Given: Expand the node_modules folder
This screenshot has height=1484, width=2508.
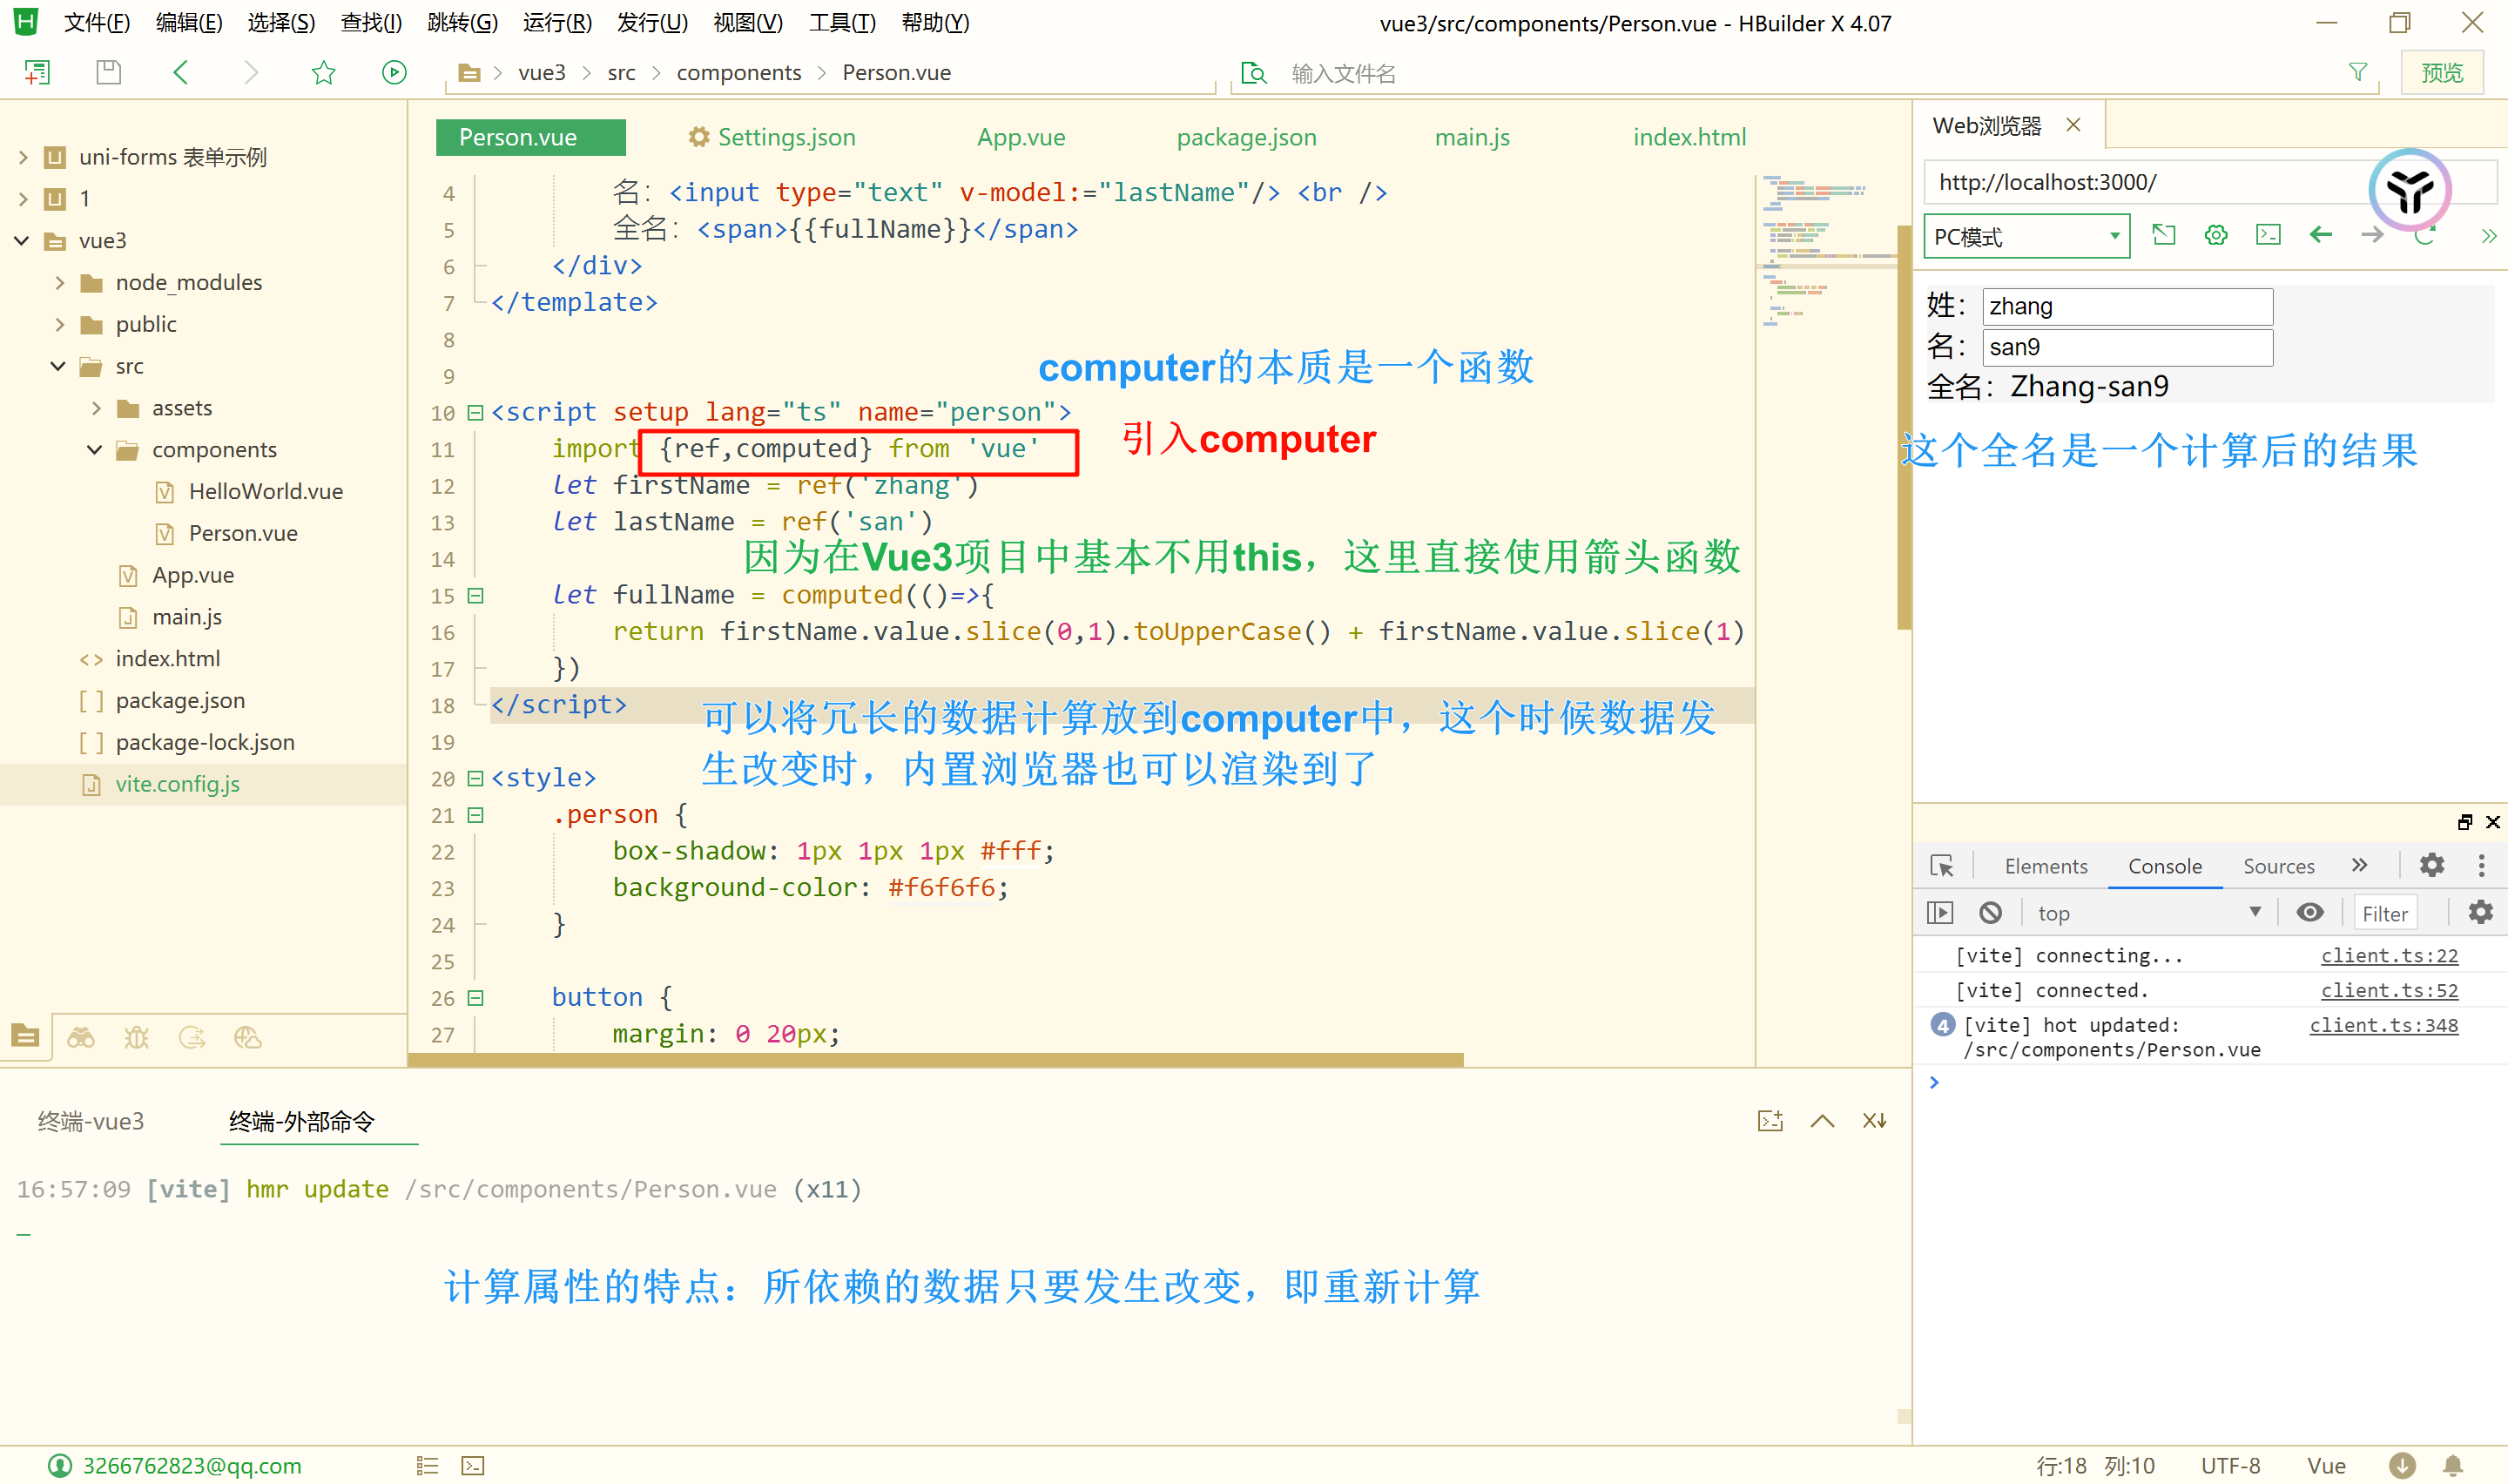Looking at the screenshot, I should pyautogui.click(x=60, y=283).
